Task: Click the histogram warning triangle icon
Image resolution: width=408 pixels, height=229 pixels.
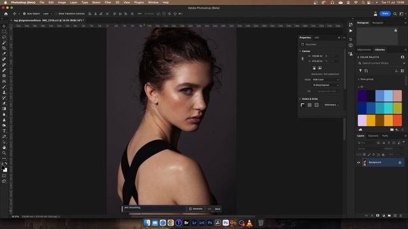Action: (x=395, y=31)
